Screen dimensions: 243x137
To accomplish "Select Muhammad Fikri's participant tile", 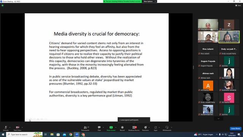I will click(x=208, y=110).
